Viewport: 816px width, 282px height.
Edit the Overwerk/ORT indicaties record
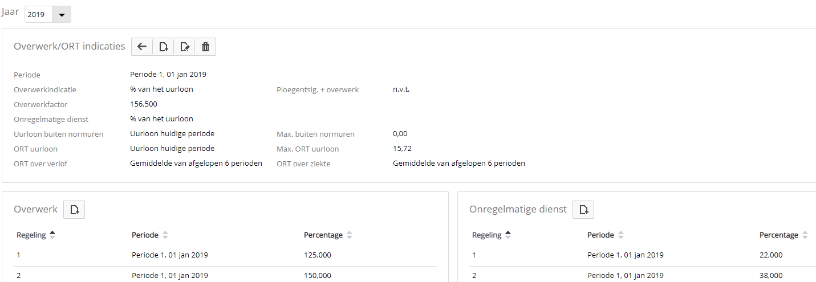[x=184, y=47]
